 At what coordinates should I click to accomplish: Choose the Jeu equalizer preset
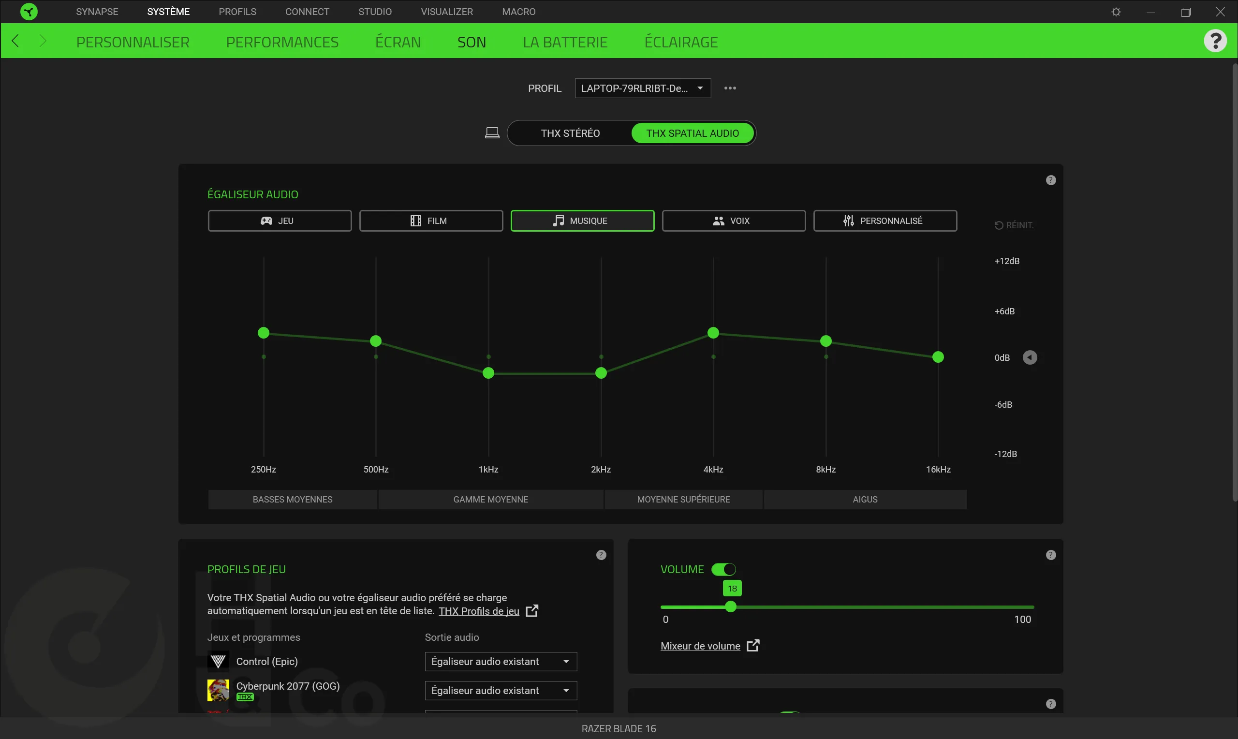coord(280,221)
